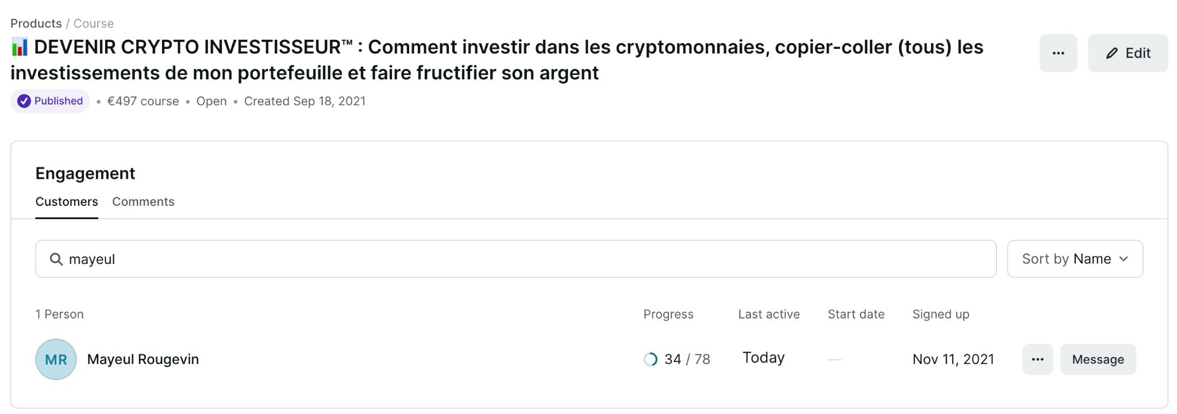
Task: Open Mayeul Rougevin's customer profile
Action: pyautogui.click(x=143, y=359)
